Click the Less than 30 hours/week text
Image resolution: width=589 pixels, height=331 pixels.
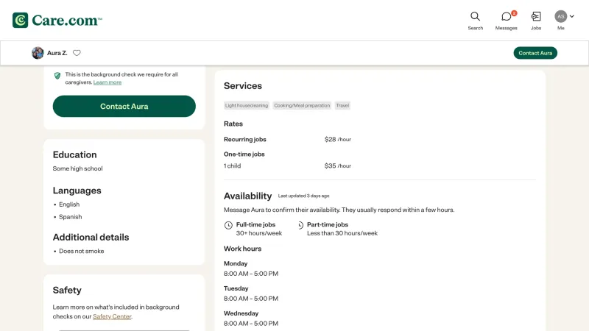(342, 233)
